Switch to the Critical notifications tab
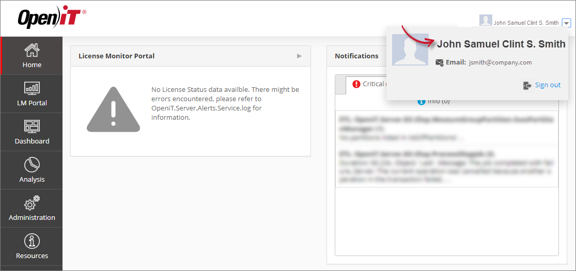The width and height of the screenshot is (576, 271). (x=367, y=85)
